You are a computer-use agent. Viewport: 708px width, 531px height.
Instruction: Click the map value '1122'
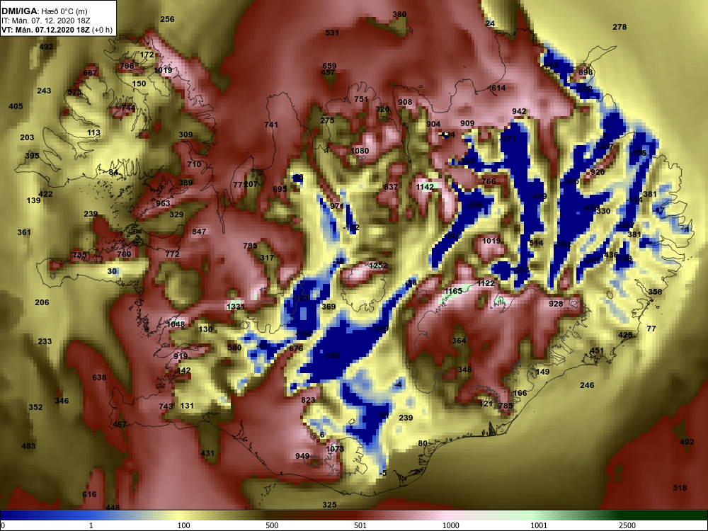tap(486, 283)
